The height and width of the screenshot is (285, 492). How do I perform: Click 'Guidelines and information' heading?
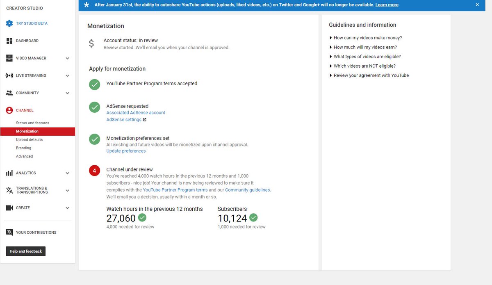click(x=362, y=25)
